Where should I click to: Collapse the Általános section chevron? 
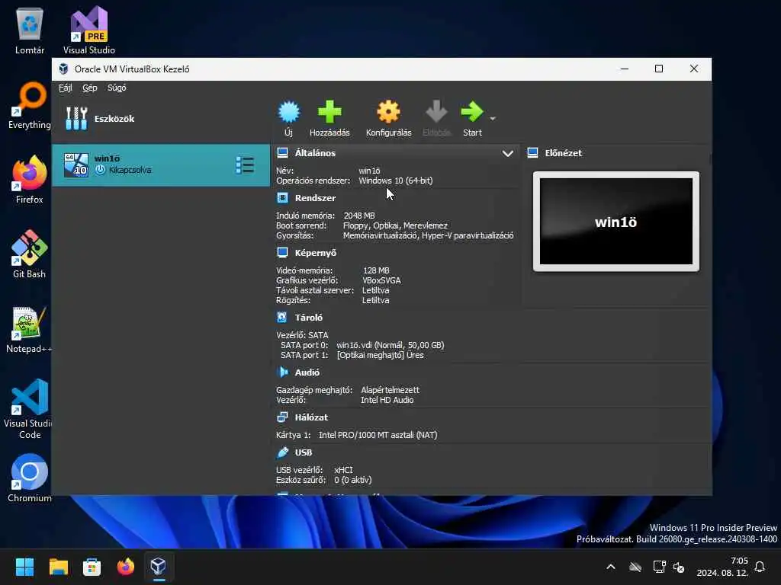(507, 153)
